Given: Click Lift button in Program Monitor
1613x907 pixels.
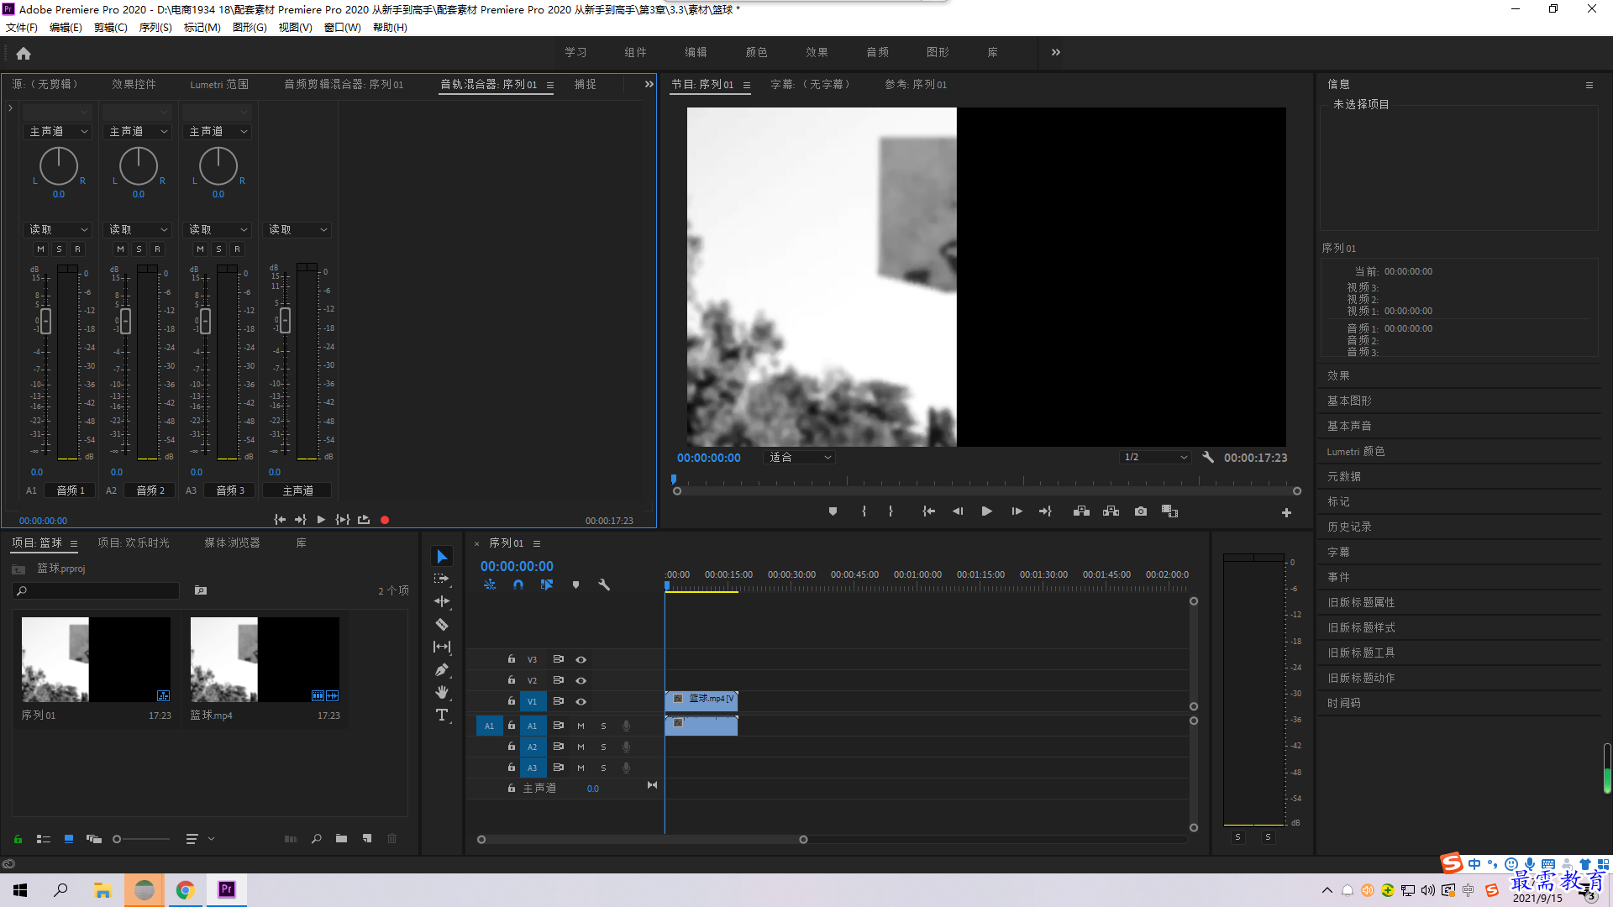Looking at the screenshot, I should pyautogui.click(x=1081, y=511).
